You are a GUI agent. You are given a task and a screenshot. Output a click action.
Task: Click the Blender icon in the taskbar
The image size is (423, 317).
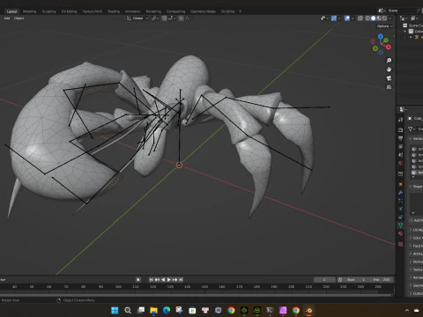click(309, 310)
